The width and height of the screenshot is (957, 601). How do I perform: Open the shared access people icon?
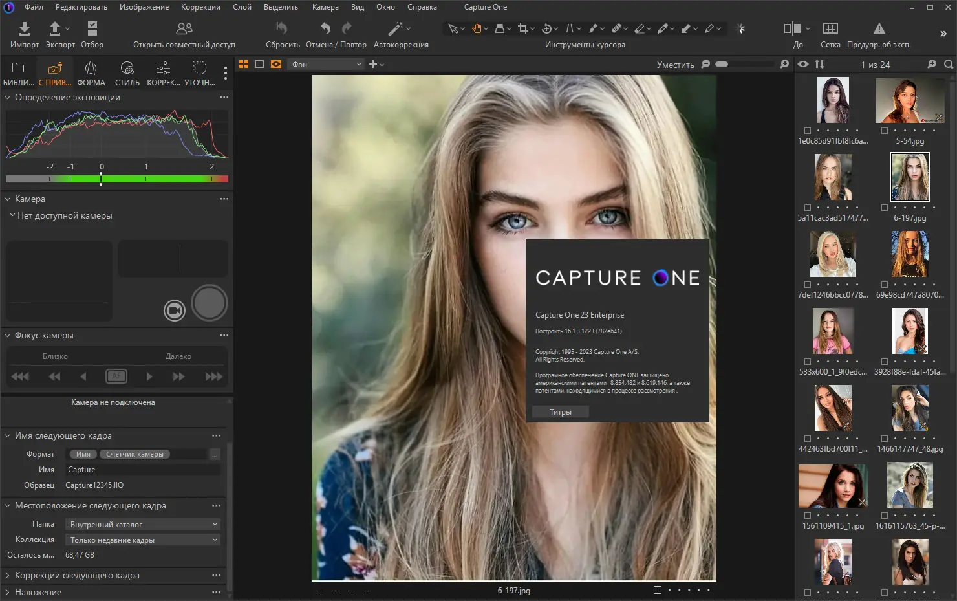(x=184, y=28)
